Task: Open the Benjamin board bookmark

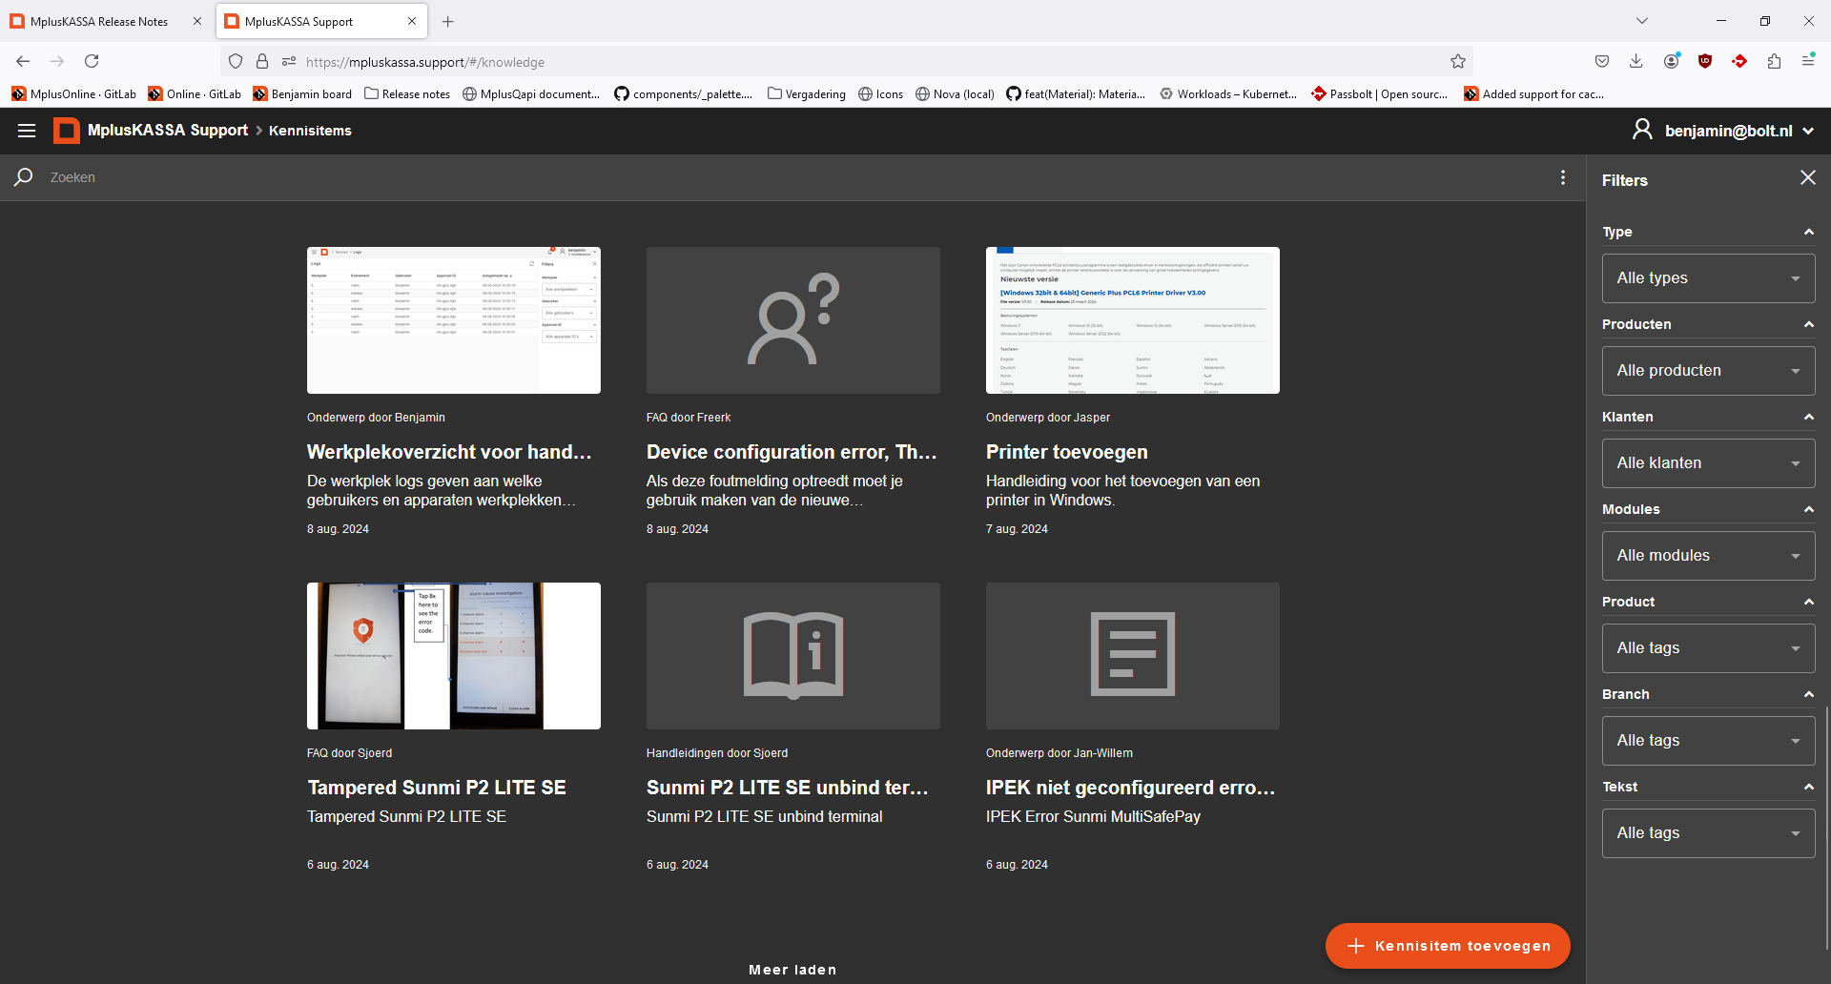Action: 302,93
